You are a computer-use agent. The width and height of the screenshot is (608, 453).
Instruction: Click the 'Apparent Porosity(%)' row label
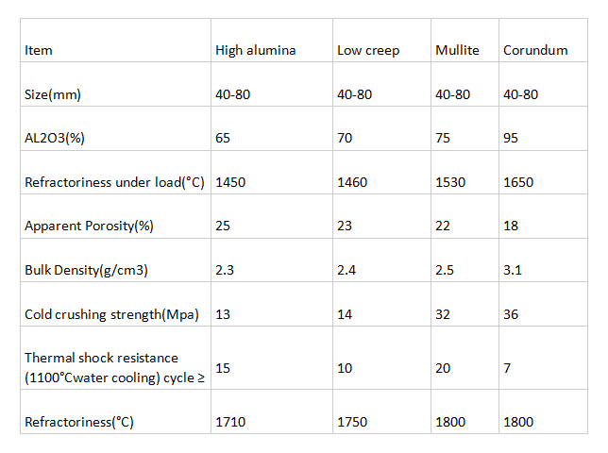pyautogui.click(x=88, y=226)
